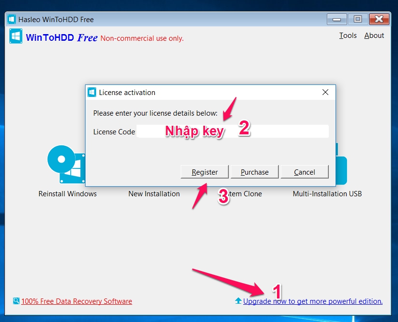Viewport: 398px width, 322px height.
Task: Focus the License Code input field
Action: coord(232,131)
